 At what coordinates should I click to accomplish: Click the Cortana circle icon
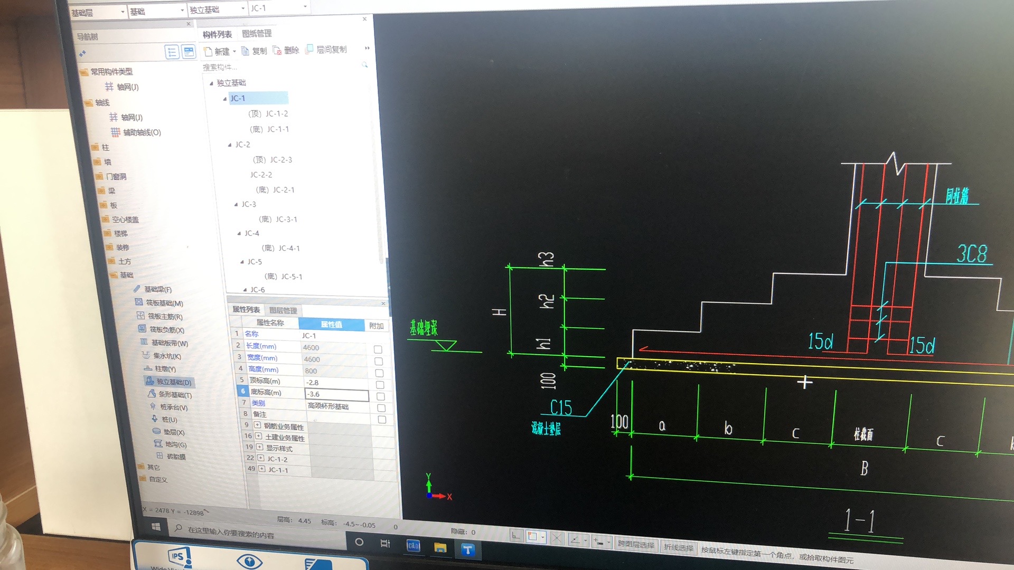click(359, 542)
